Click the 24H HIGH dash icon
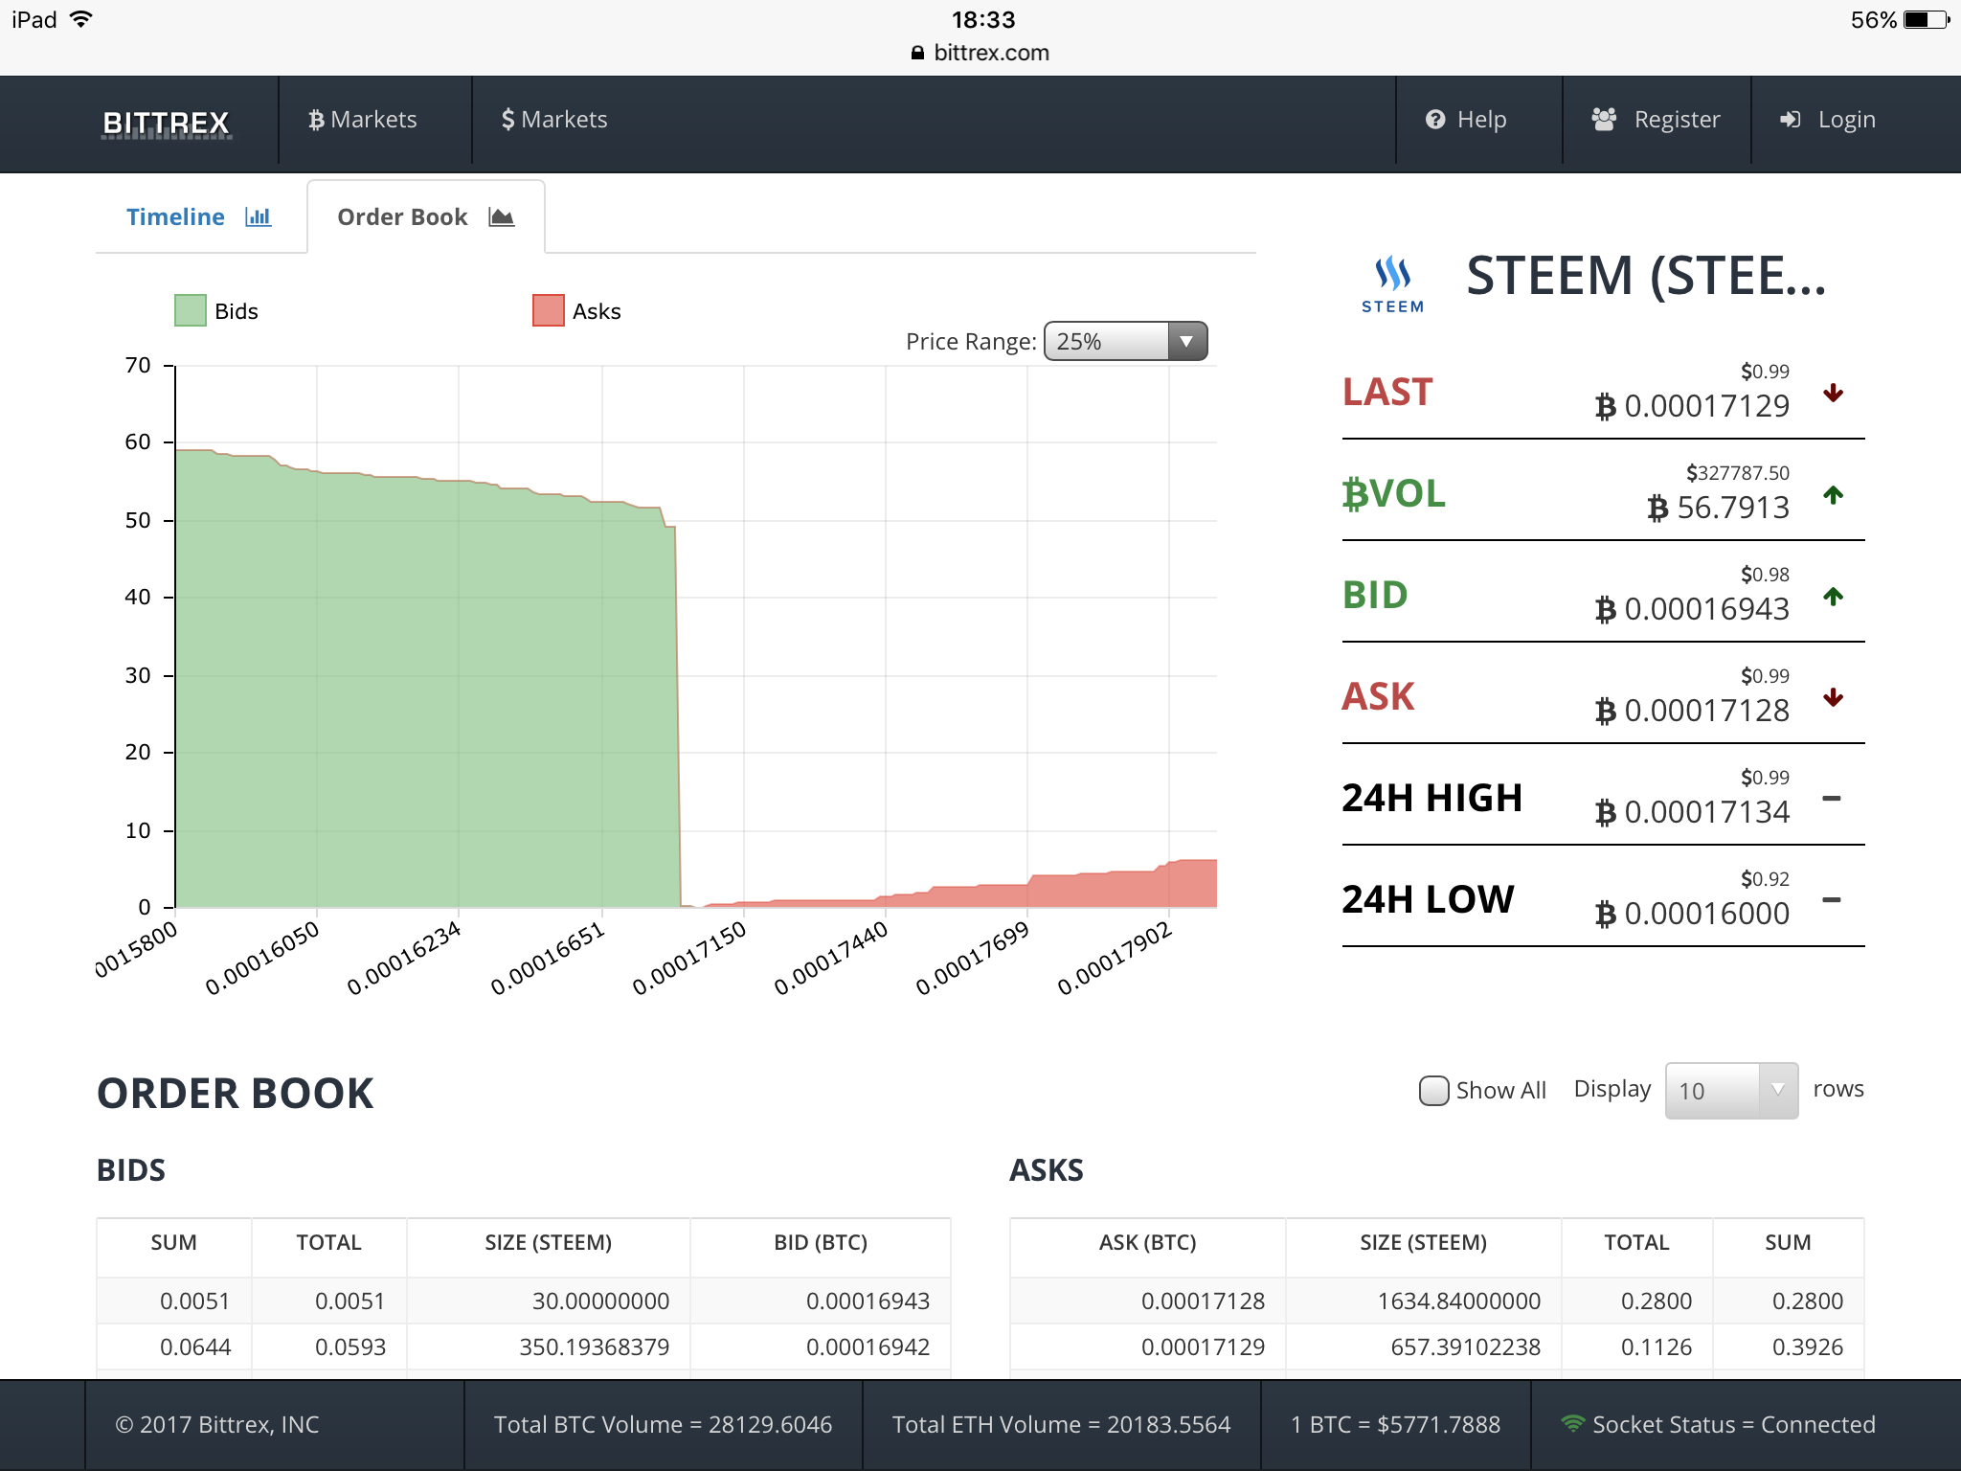The height and width of the screenshot is (1471, 1961). 1832,798
